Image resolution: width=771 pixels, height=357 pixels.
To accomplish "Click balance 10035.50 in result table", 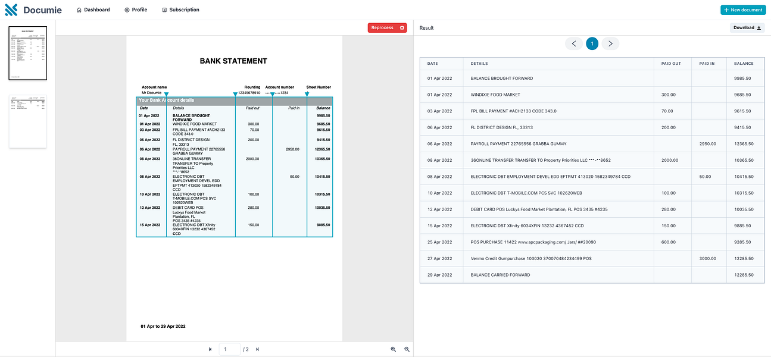I will (744, 209).
